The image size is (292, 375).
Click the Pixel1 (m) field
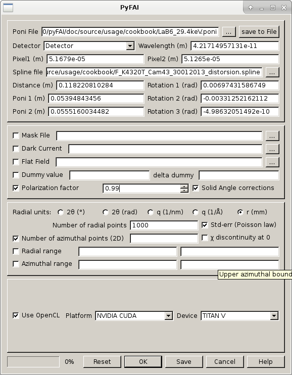pyautogui.click(x=95, y=59)
